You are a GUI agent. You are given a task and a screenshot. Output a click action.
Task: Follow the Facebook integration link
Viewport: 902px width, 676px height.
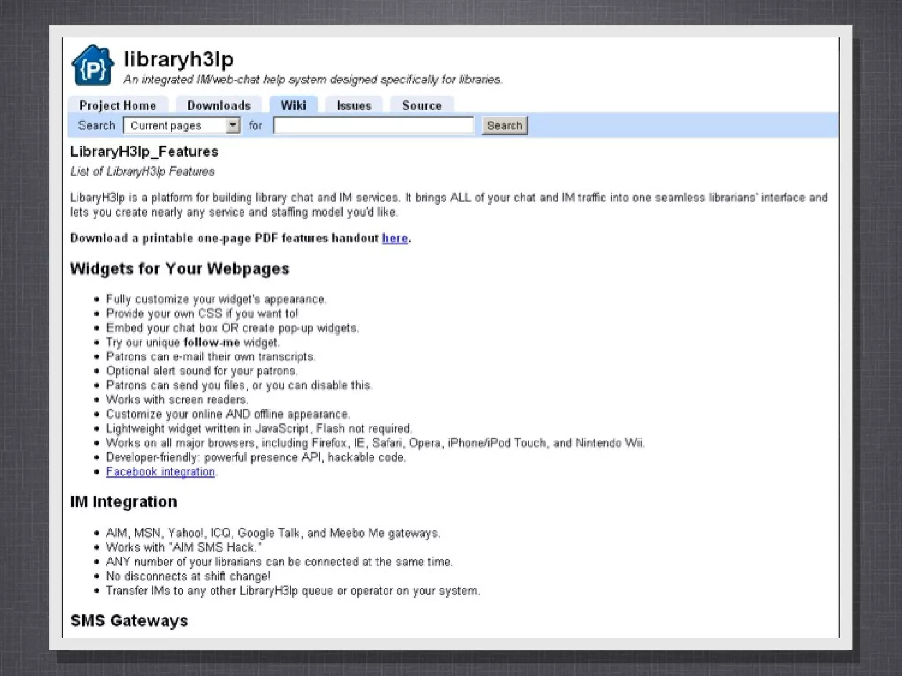[160, 472]
